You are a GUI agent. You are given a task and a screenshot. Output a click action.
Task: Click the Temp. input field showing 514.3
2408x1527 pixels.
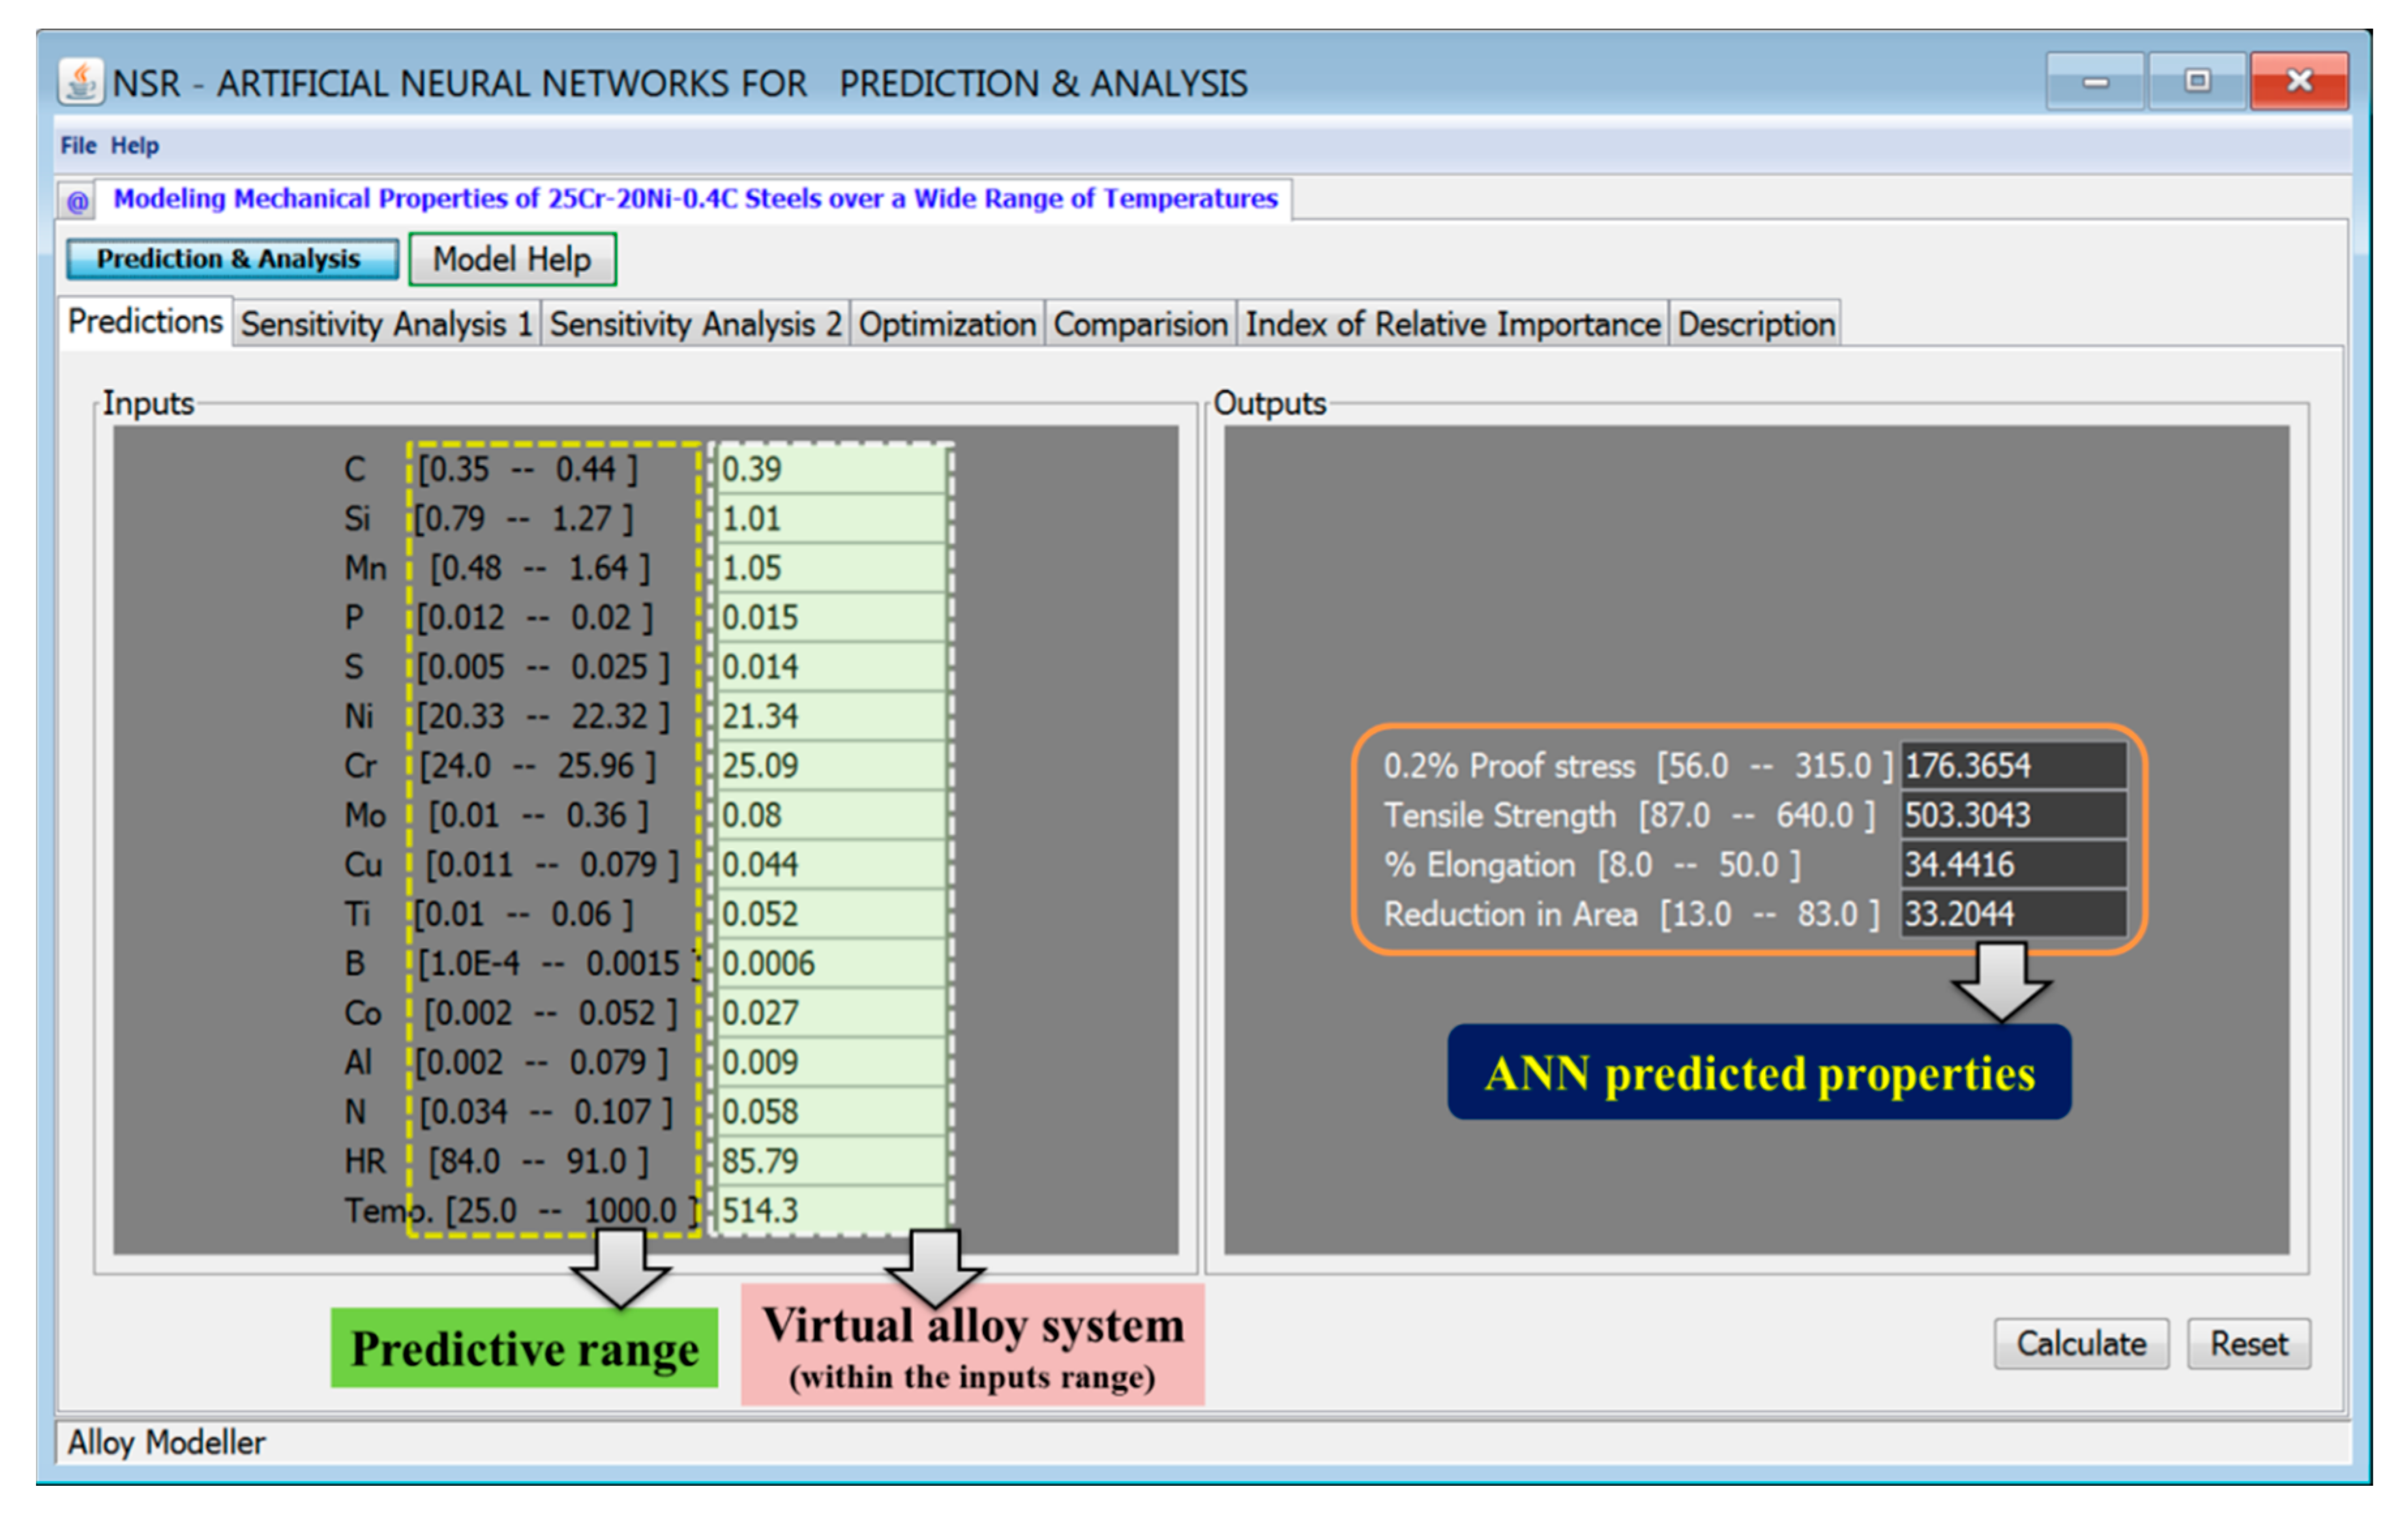pyautogui.click(x=830, y=1211)
